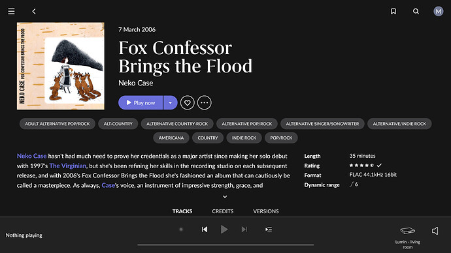Open the Neko Case link in review

pos(31,156)
